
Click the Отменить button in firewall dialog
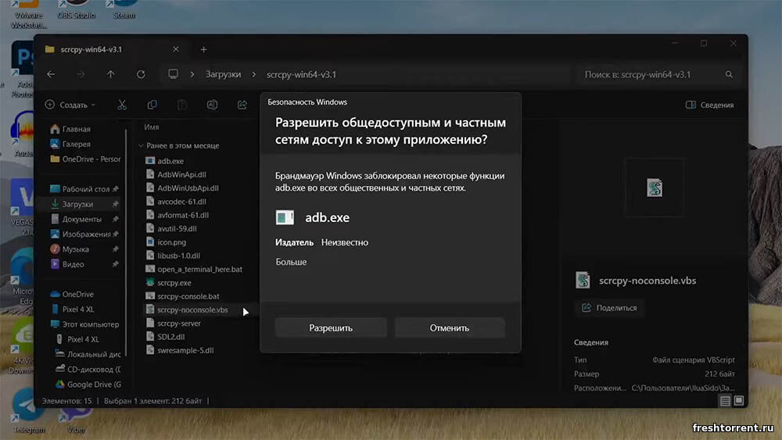(x=449, y=327)
